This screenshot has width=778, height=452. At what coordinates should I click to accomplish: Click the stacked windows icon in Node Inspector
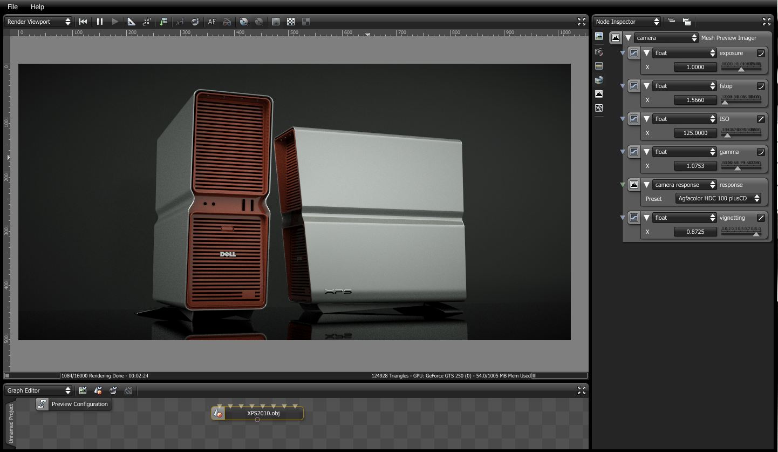pos(687,22)
